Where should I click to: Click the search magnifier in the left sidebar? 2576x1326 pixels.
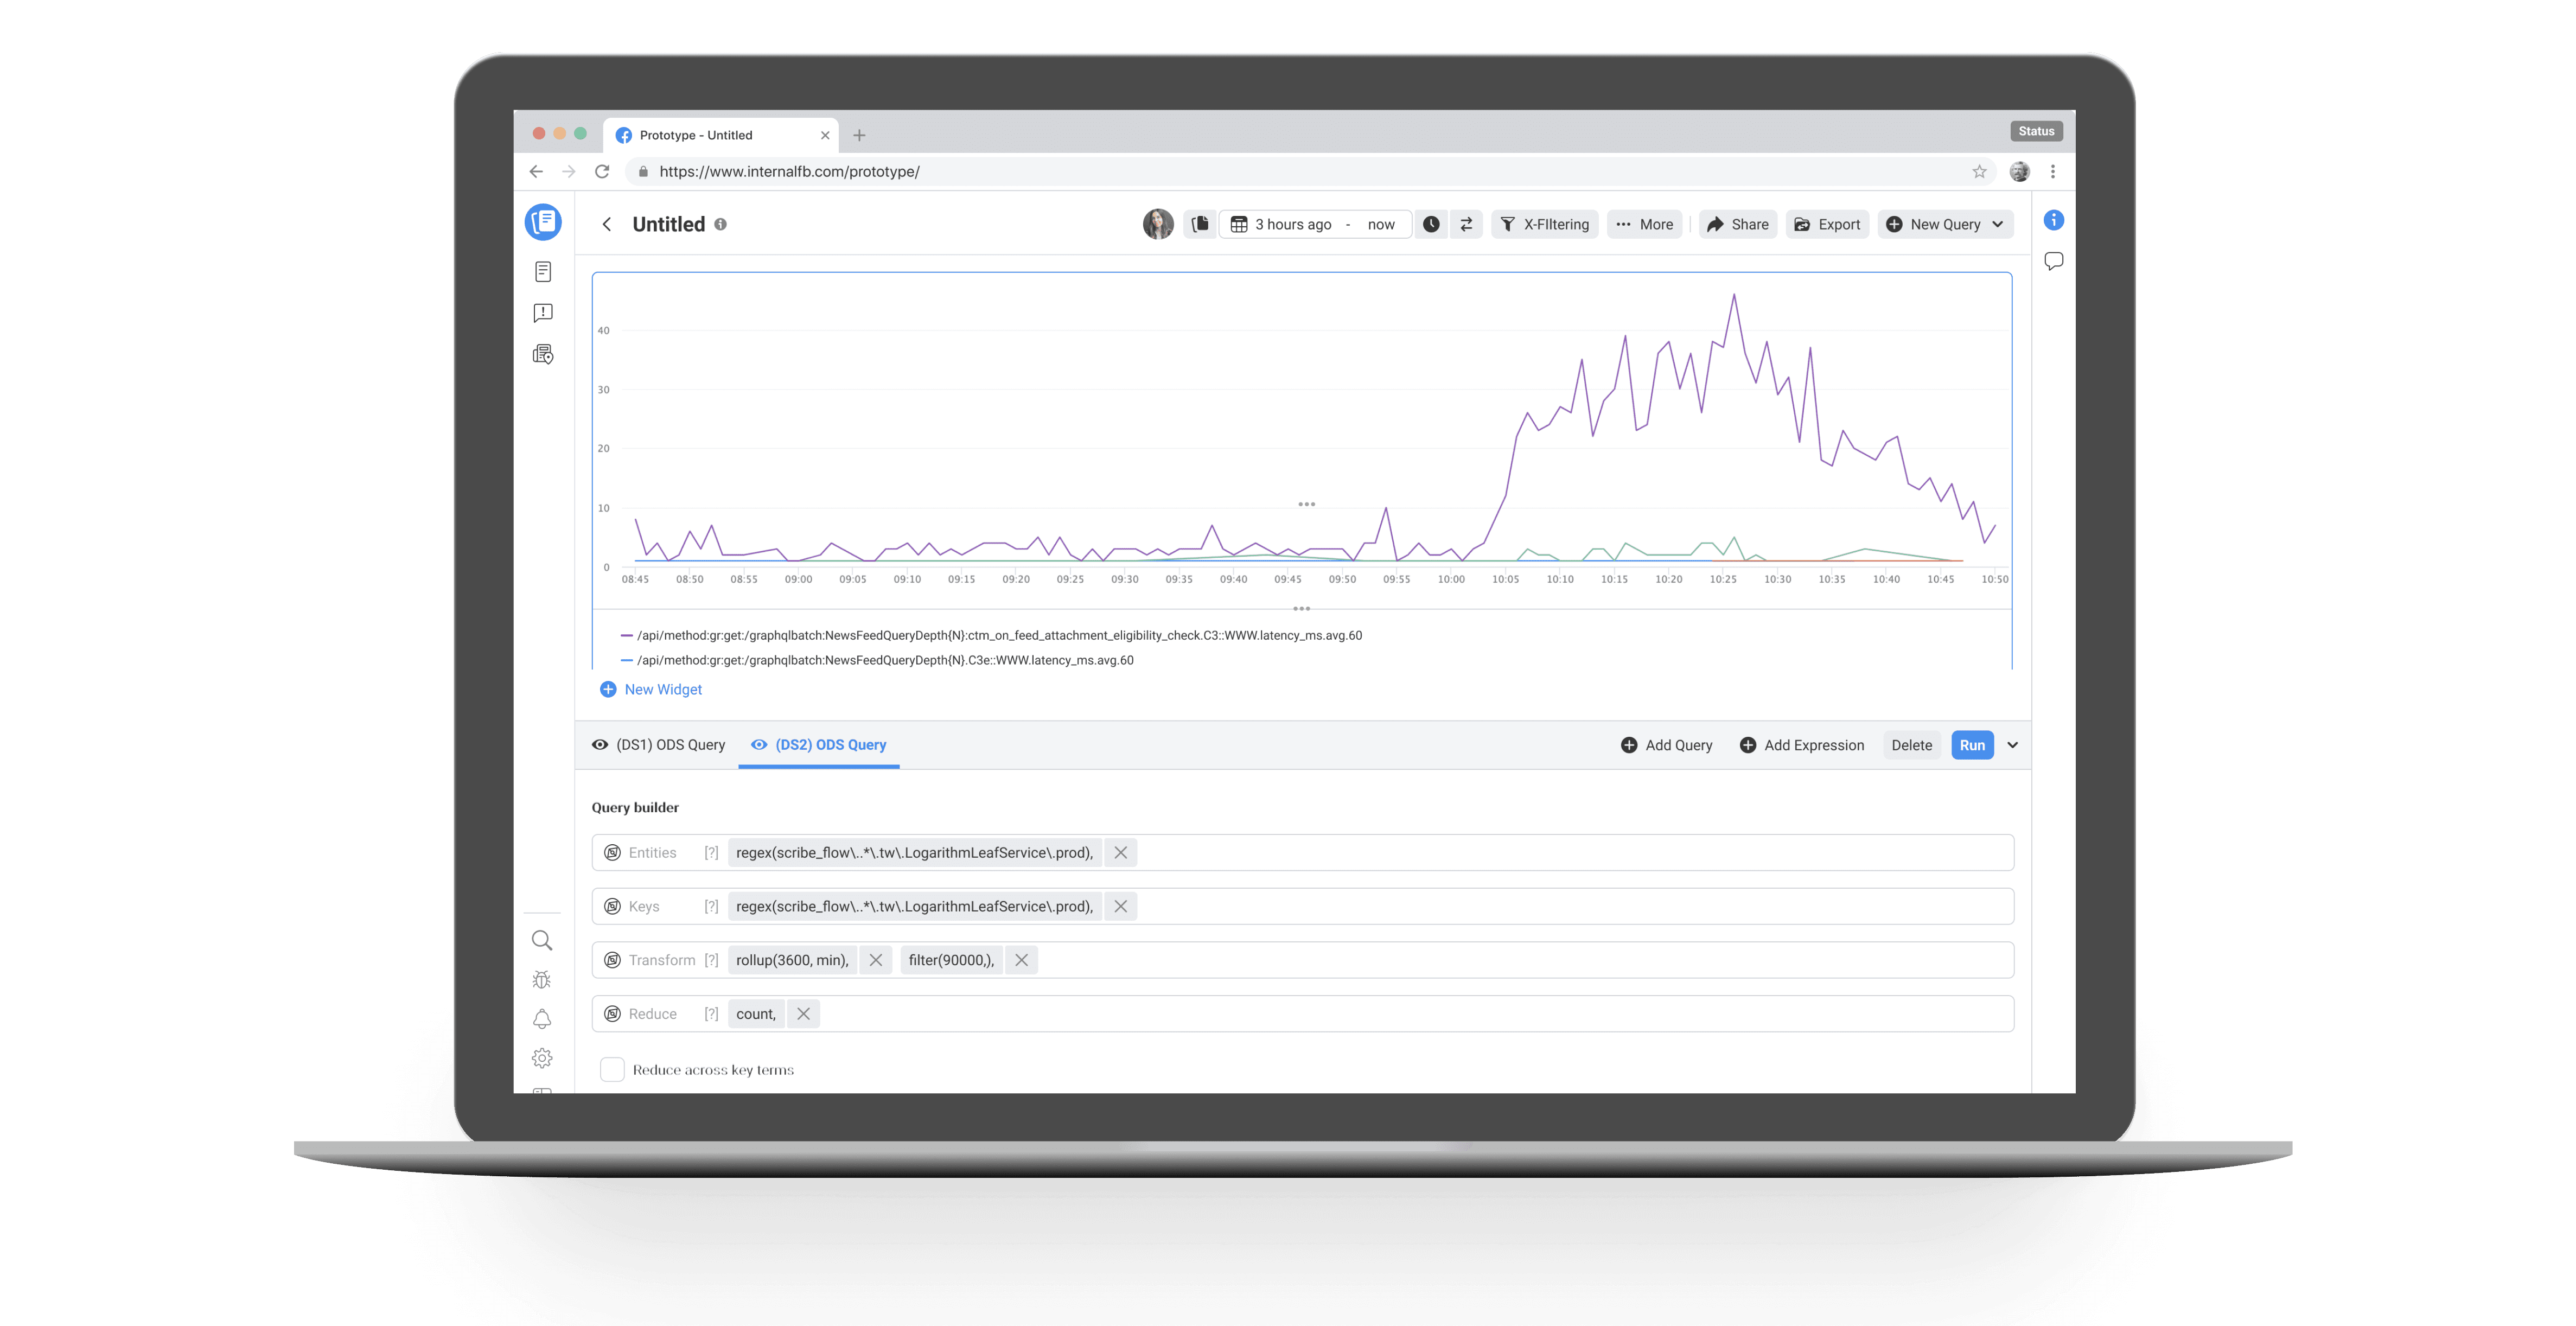pos(542,940)
